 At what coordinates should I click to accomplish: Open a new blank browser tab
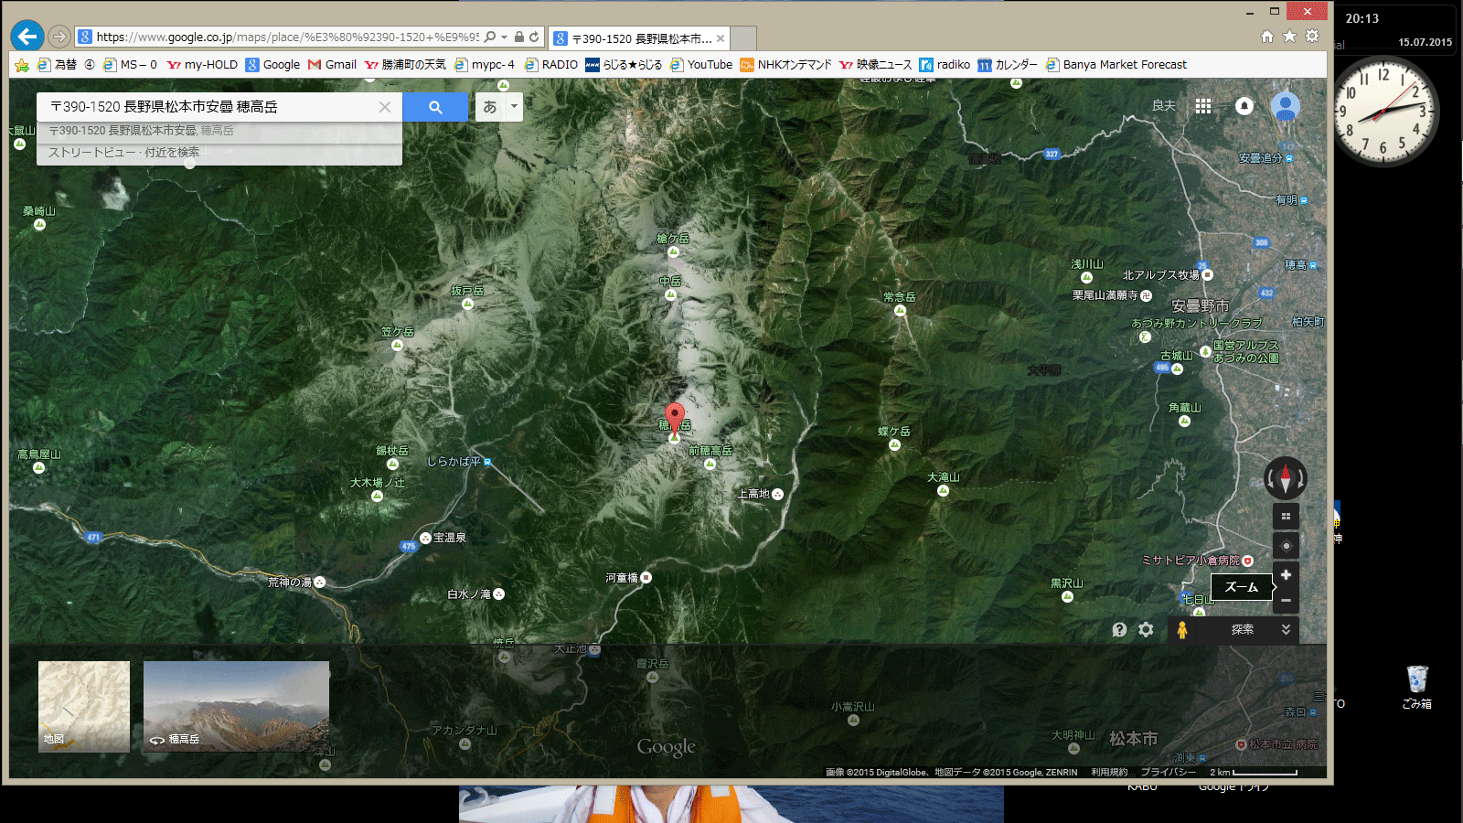pos(744,38)
